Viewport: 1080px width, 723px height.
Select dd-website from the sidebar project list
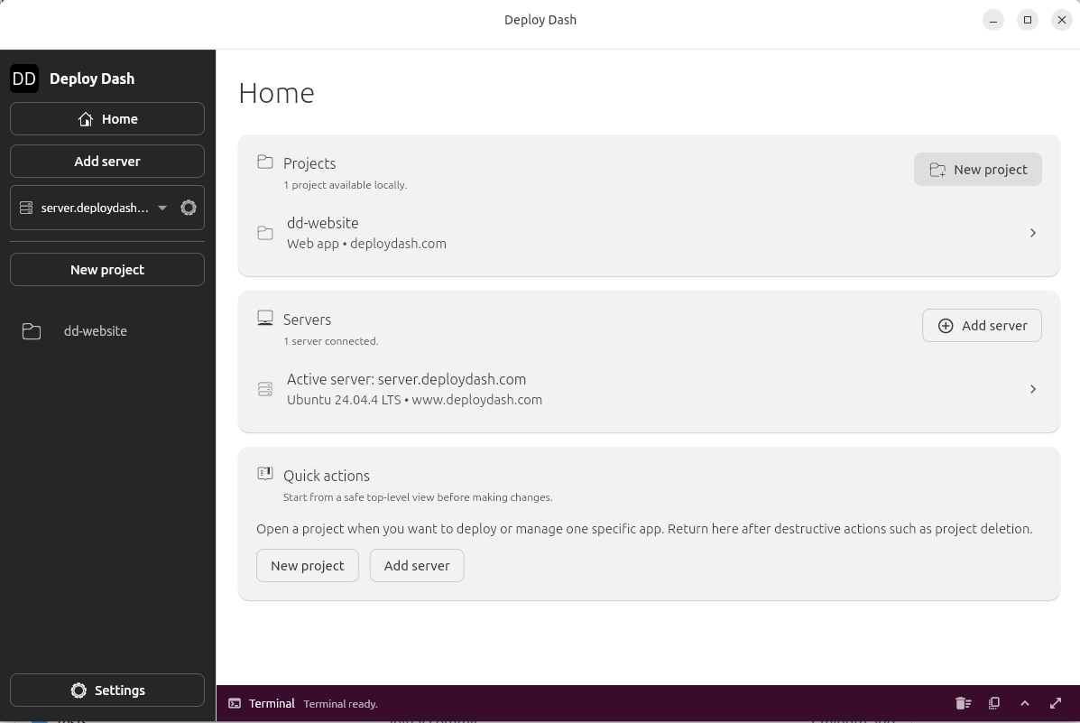tap(95, 330)
